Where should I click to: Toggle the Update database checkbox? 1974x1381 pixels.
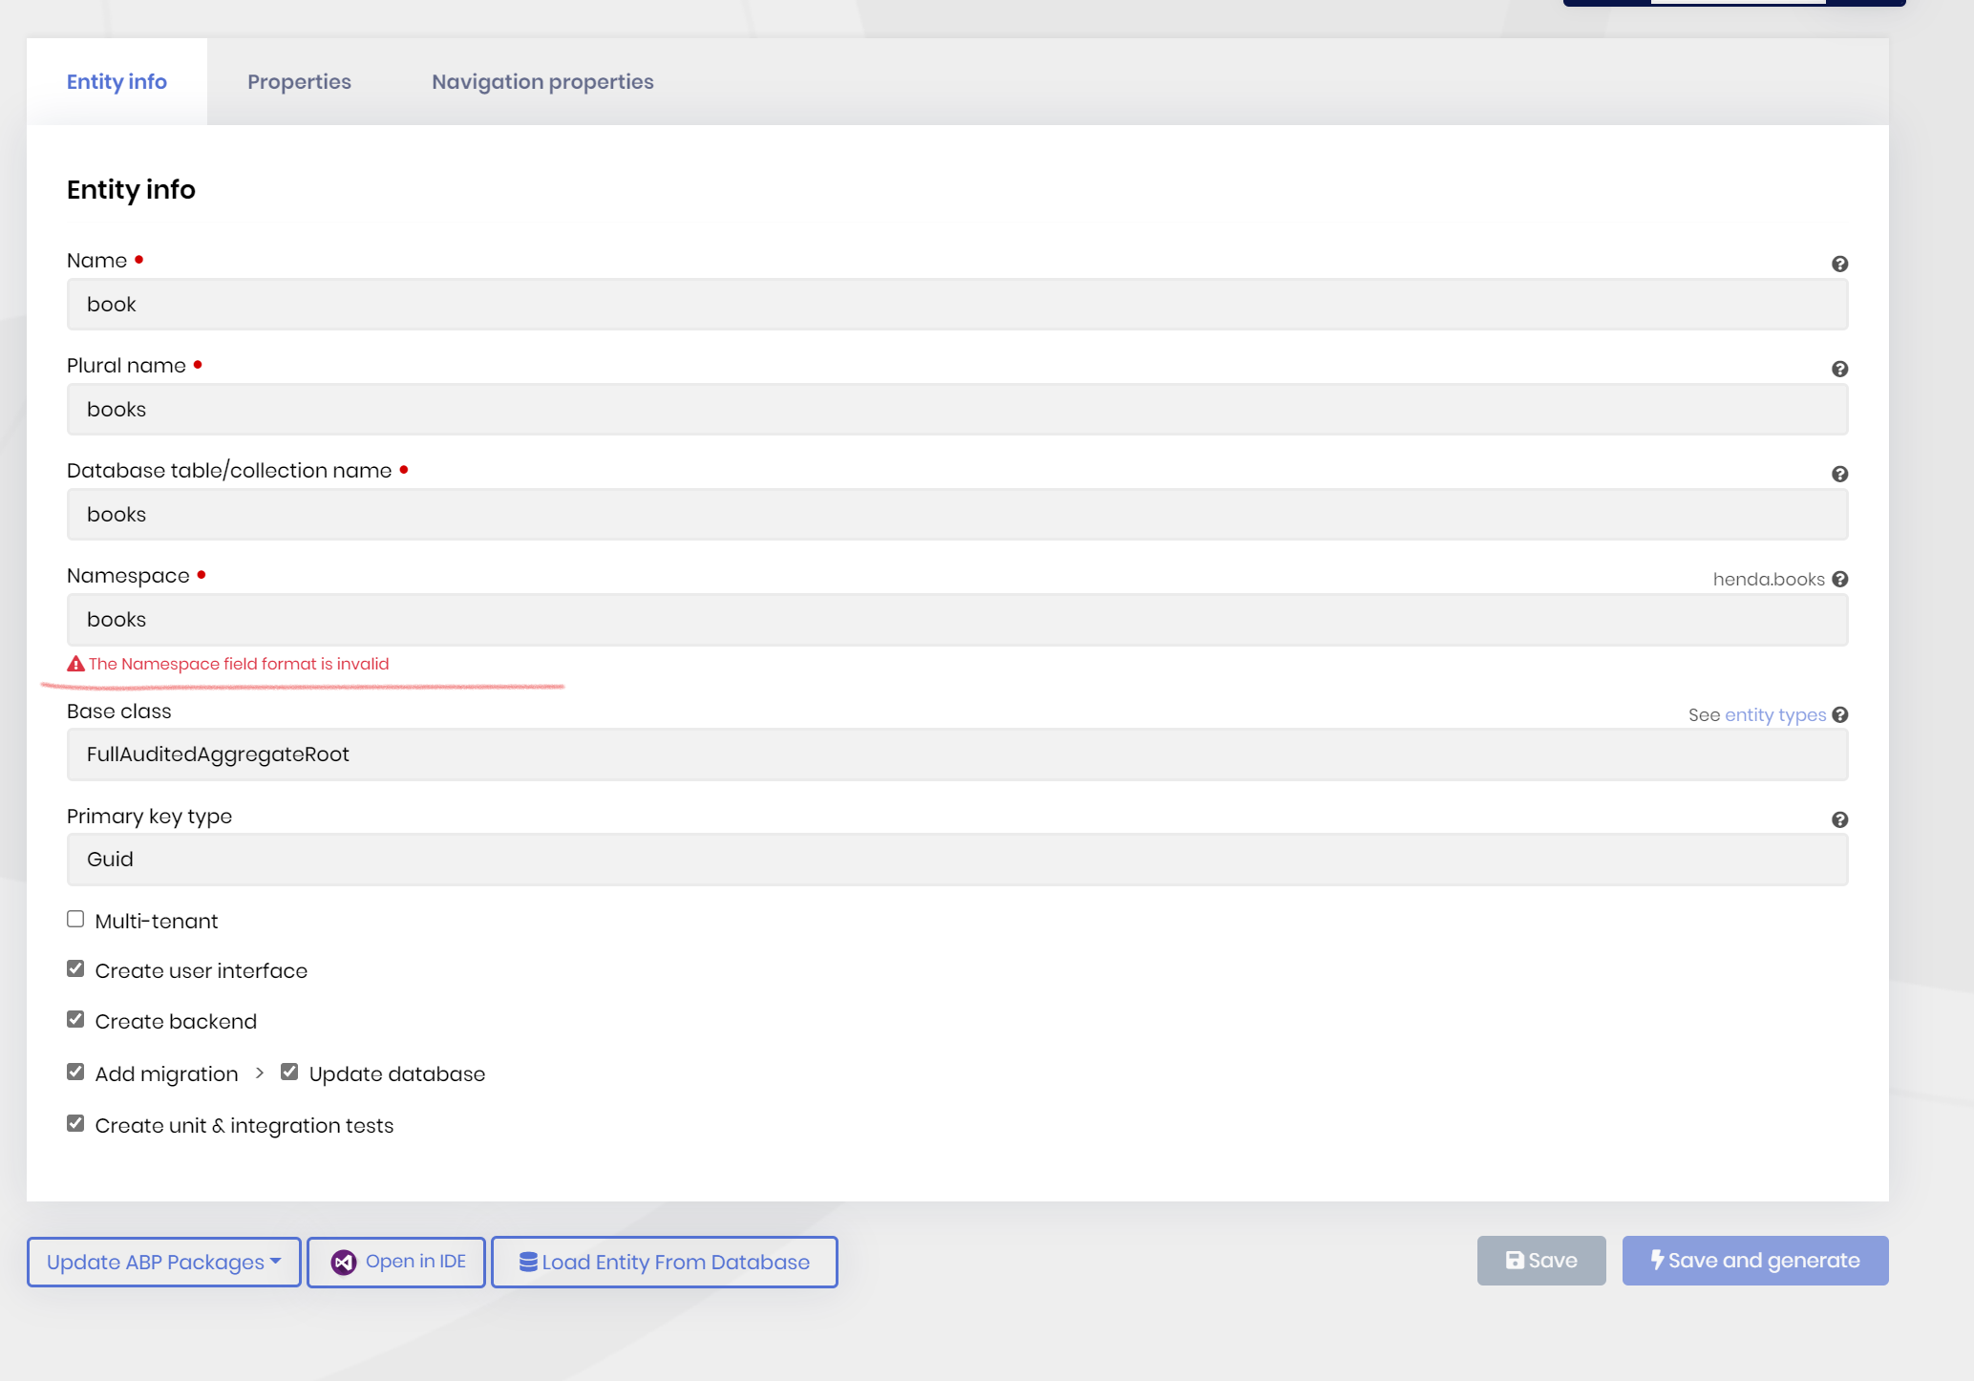coord(289,1072)
